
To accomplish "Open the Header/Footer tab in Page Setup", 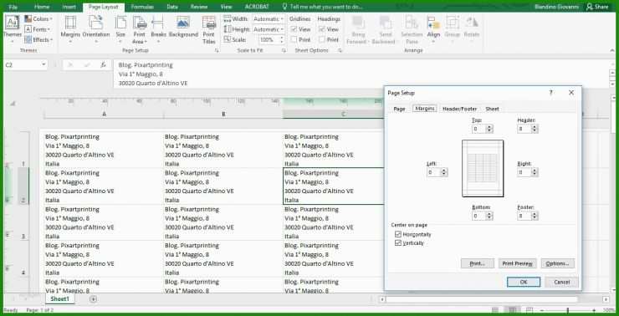I will pos(460,109).
